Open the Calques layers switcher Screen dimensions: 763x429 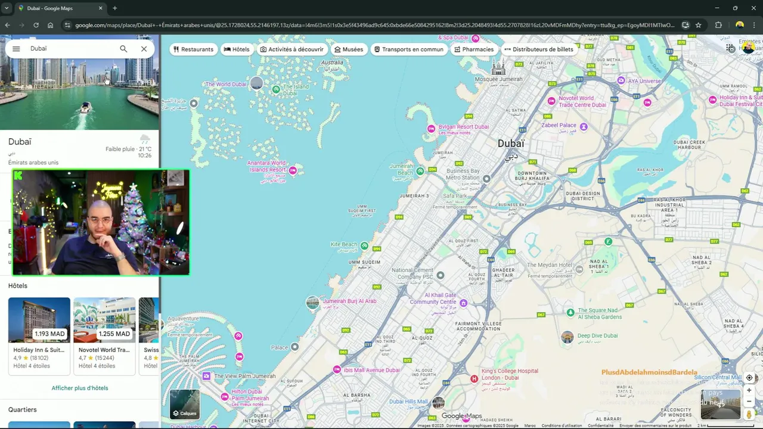pyautogui.click(x=184, y=404)
